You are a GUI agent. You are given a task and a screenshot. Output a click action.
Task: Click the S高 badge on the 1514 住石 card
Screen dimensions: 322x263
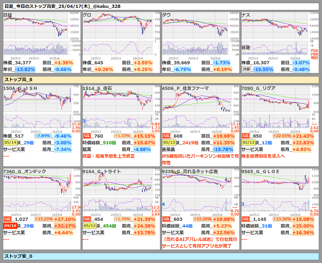tap(87, 136)
